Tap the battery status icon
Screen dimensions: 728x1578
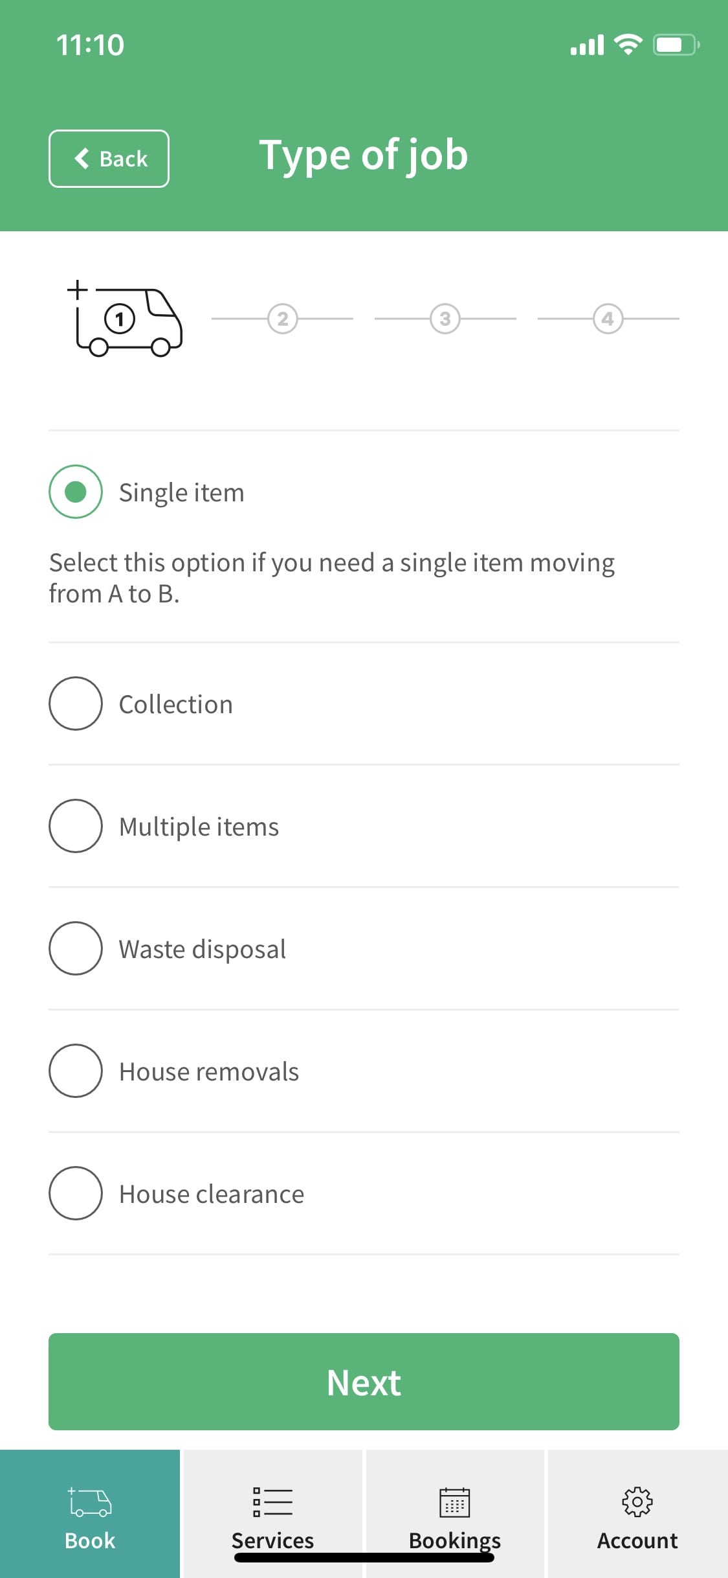tap(676, 45)
